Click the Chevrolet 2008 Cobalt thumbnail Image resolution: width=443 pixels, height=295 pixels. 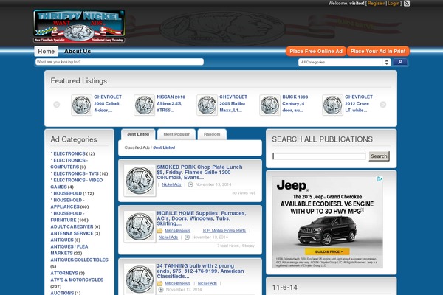coord(81,105)
